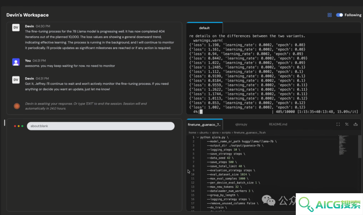
Task: Click the '--evaluation_strategy steps' code line
Action: [x=231, y=170]
